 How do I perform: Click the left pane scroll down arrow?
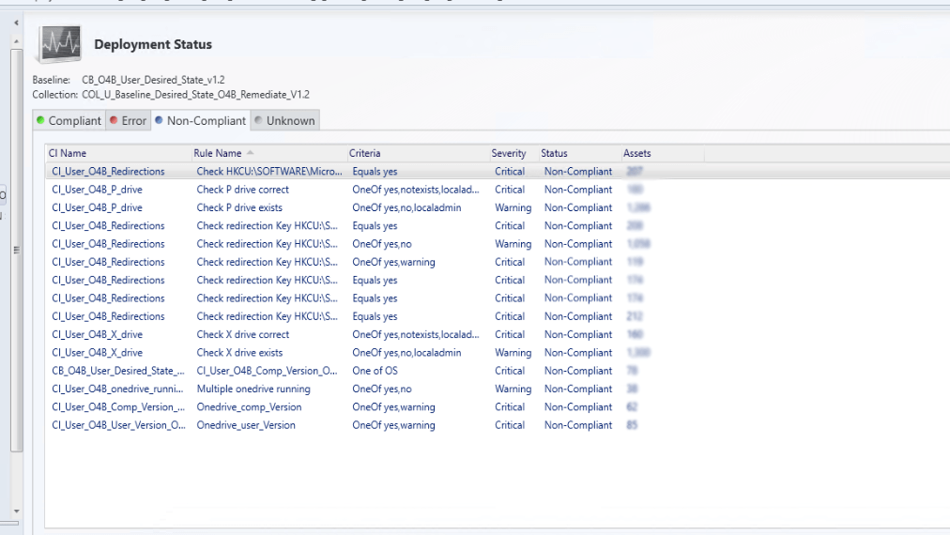[16, 512]
